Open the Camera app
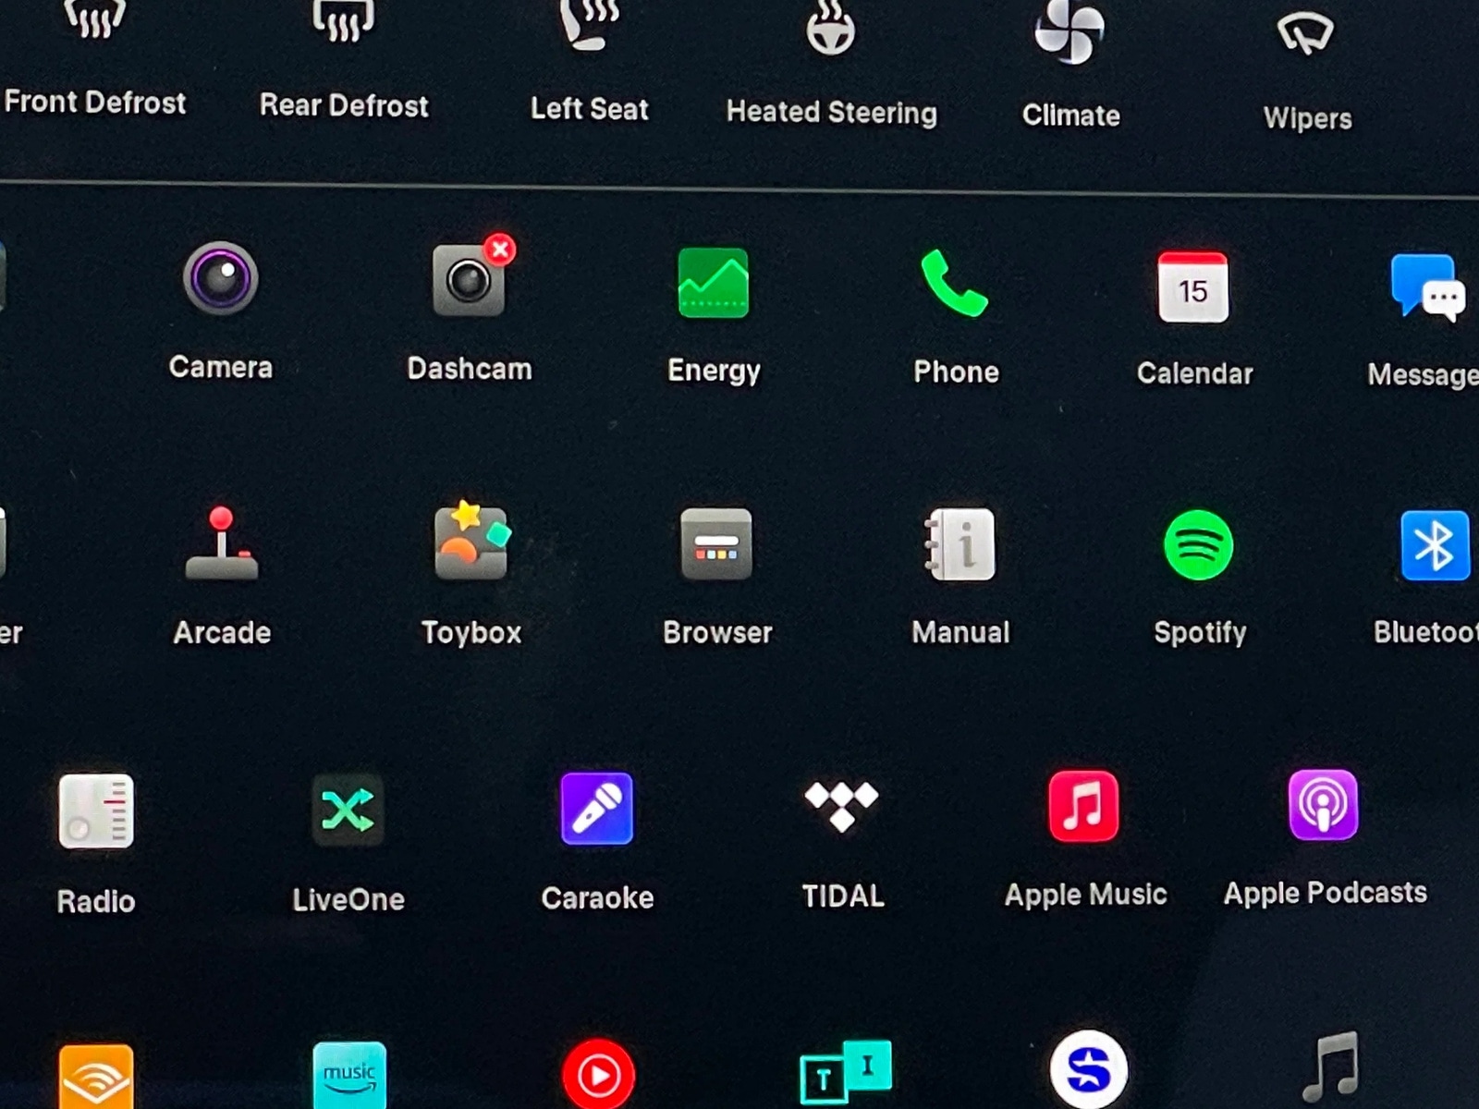The height and width of the screenshot is (1109, 1479). 220,312
